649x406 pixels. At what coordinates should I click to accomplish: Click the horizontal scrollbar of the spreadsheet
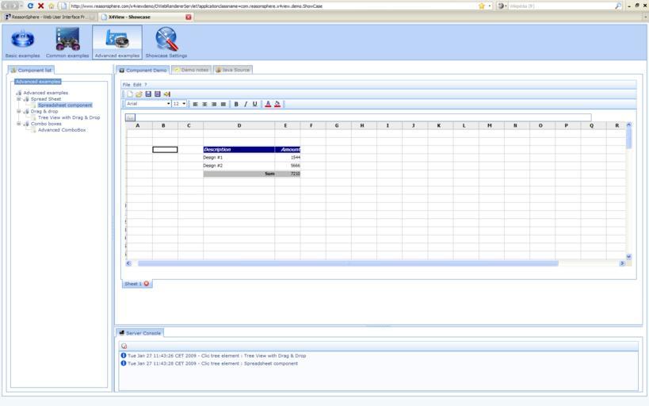coord(347,263)
